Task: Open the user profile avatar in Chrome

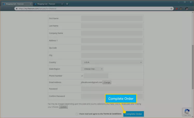Action: [186, 9]
